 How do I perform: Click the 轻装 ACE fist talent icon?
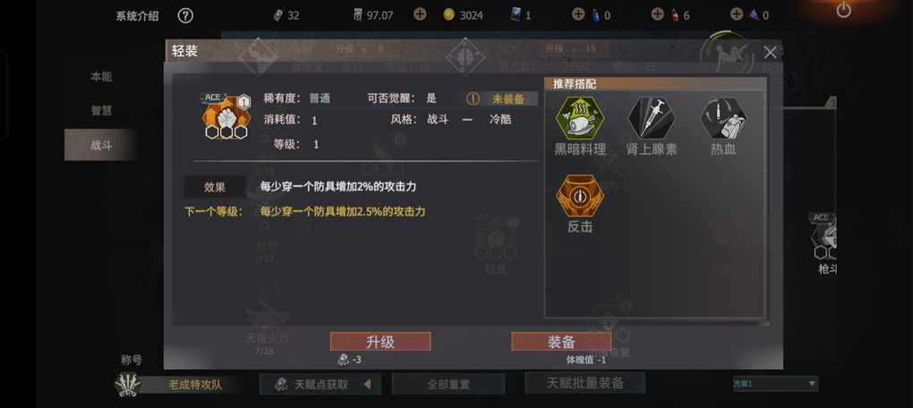tap(226, 115)
